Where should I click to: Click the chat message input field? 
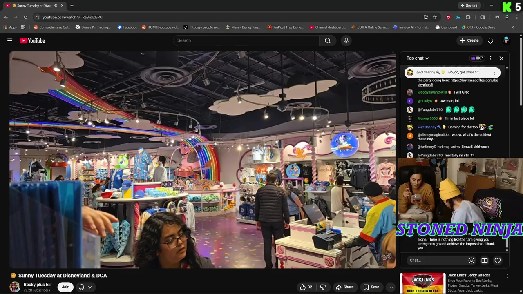pyautogui.click(x=437, y=261)
